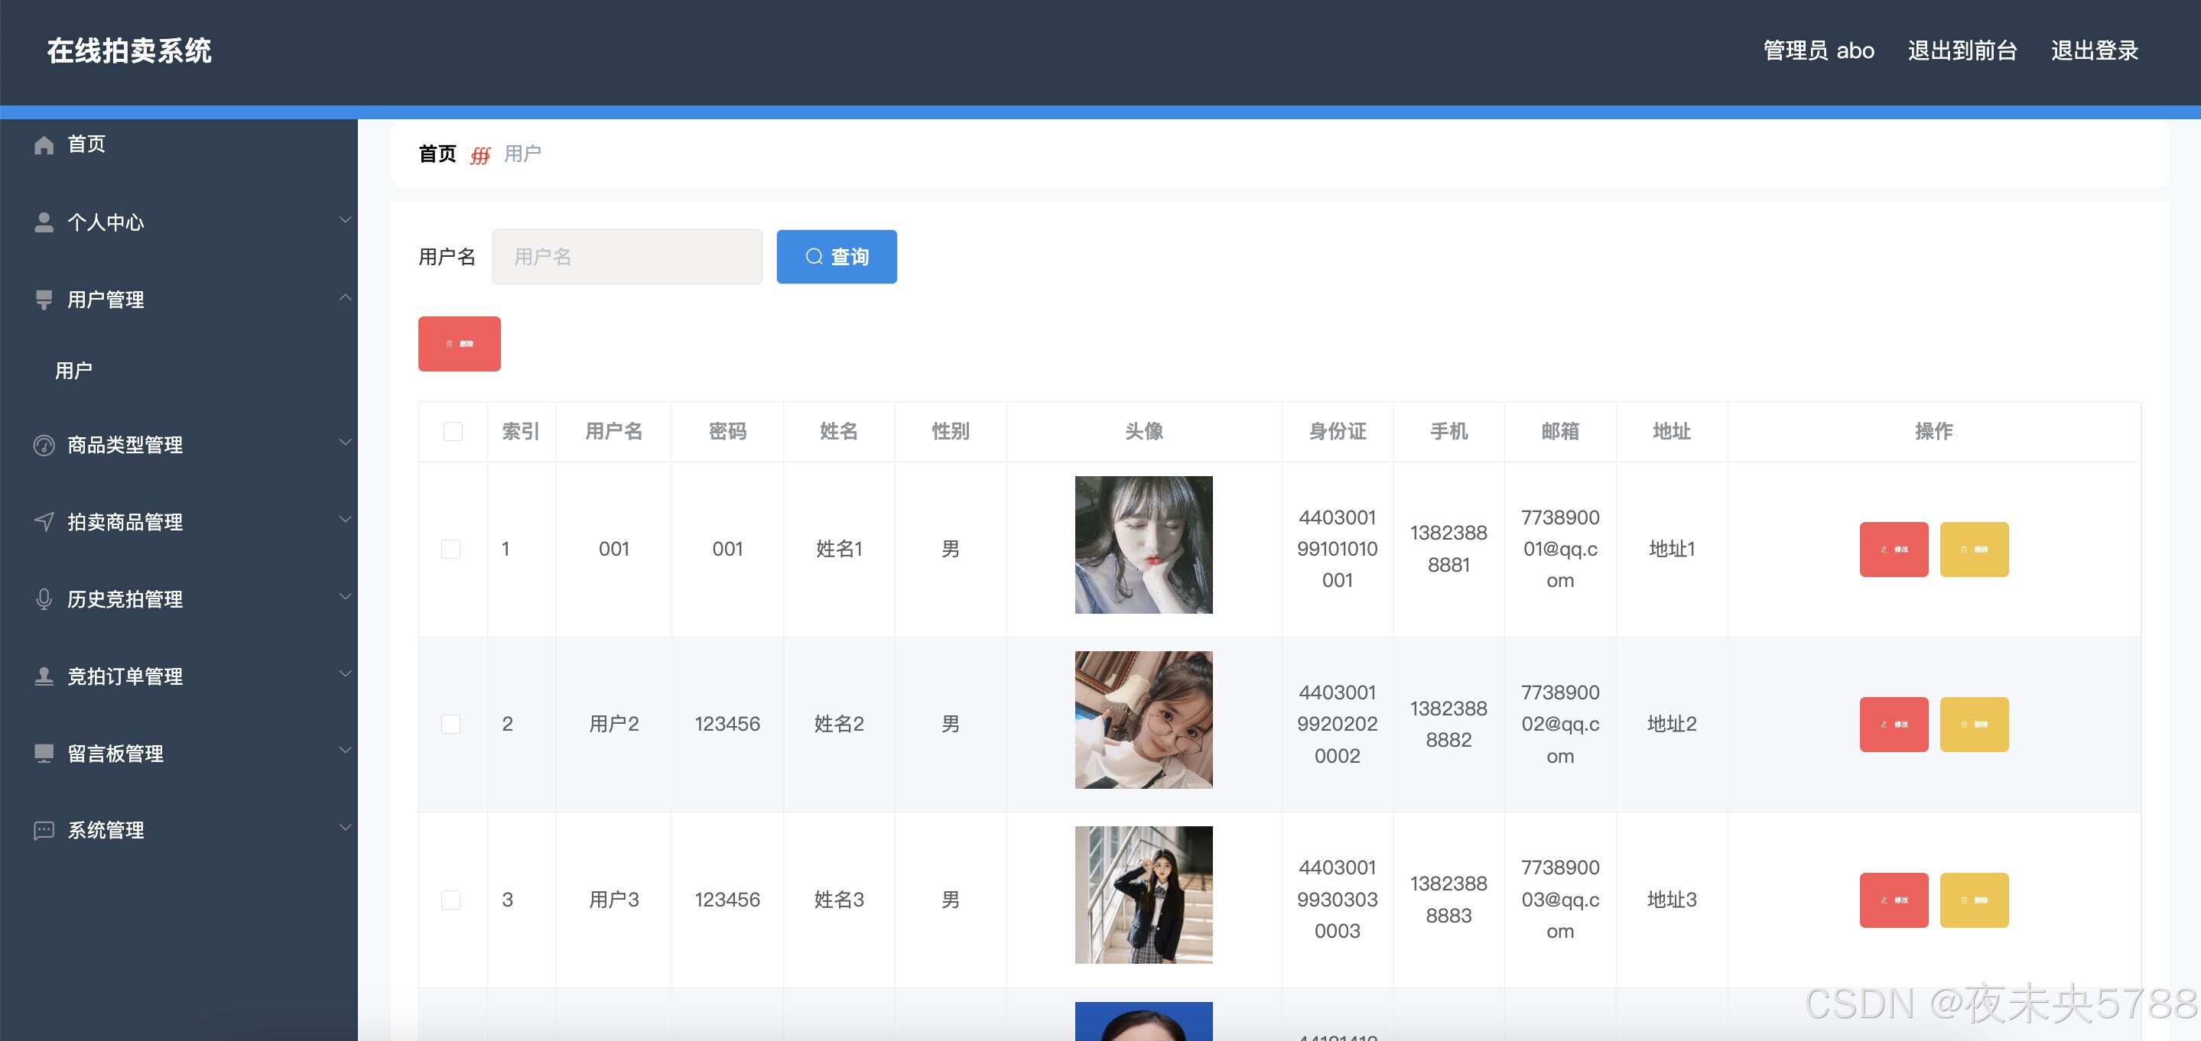Click the 个人中心 person icon

pos(44,223)
